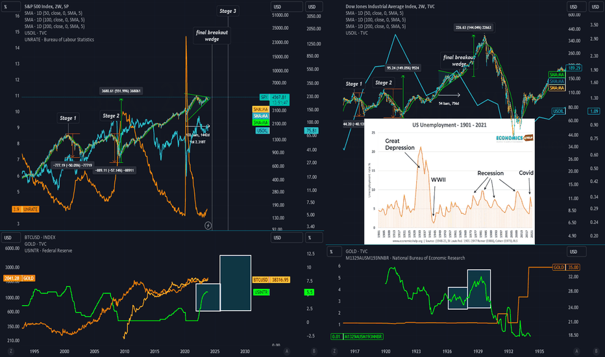Screen dimensions: 605x357
Task: Open the USD selector left of BTCUSD - INDEX legend
Action: pyautogui.click(x=11, y=238)
